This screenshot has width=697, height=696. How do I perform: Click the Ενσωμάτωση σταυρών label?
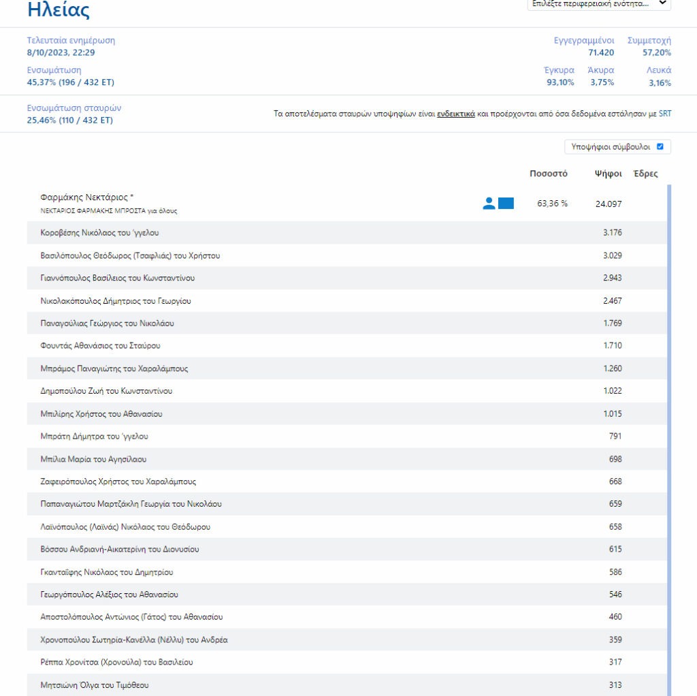tap(74, 108)
